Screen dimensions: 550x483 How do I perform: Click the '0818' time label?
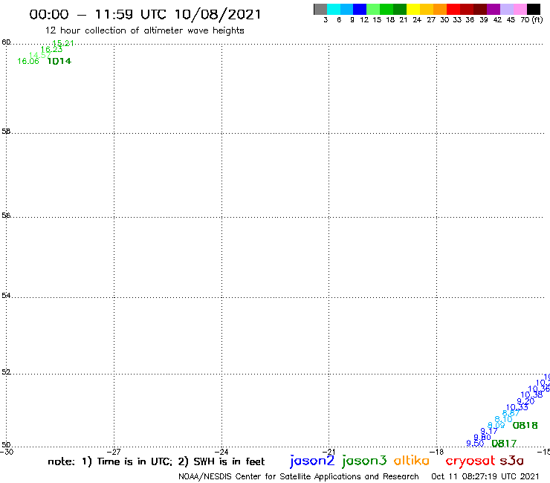pos(525,426)
